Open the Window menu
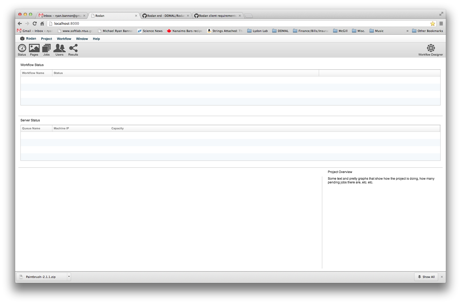 tap(82, 39)
